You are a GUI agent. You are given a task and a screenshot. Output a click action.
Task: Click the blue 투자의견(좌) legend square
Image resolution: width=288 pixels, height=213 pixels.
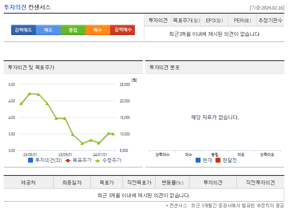(31, 160)
